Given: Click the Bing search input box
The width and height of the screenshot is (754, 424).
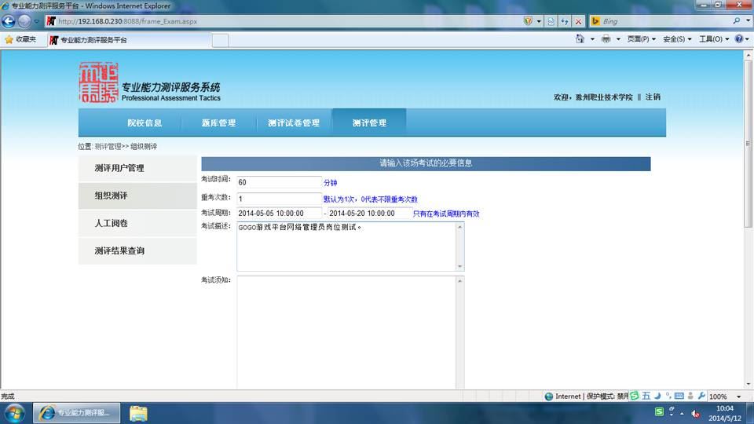Looking at the screenshot, I should click(x=665, y=21).
